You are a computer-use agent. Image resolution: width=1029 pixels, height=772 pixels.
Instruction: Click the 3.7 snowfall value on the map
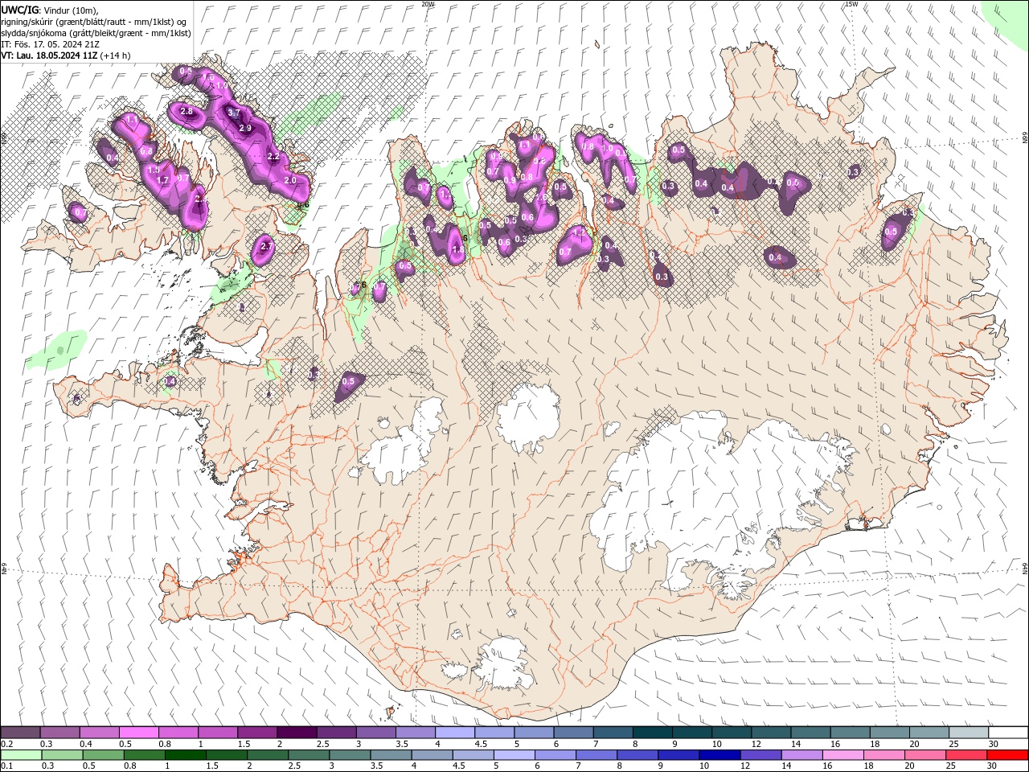pos(234,113)
